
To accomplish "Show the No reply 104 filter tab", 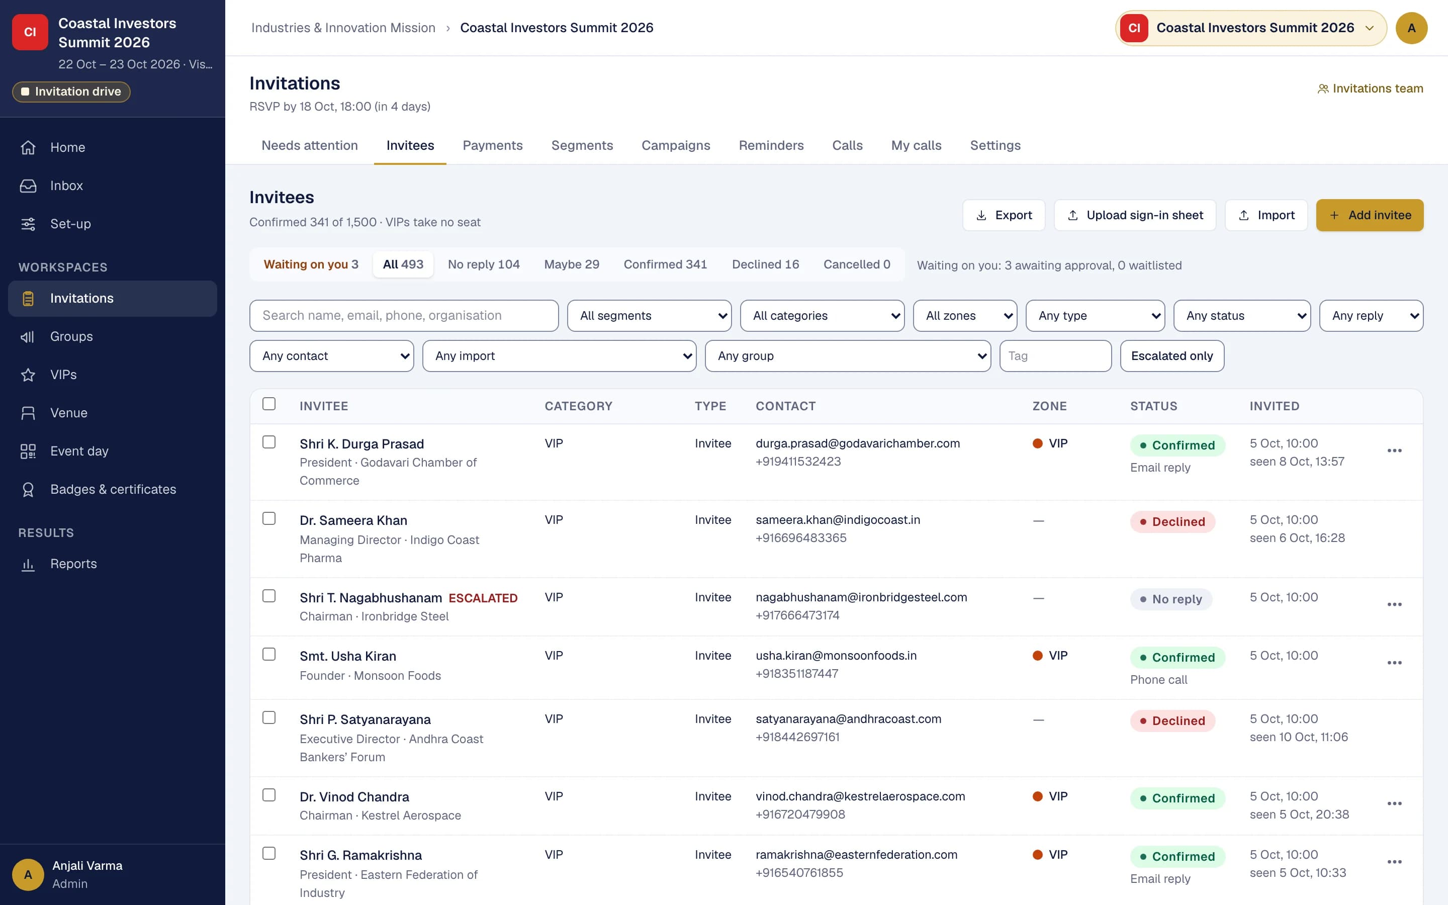I will point(484,264).
